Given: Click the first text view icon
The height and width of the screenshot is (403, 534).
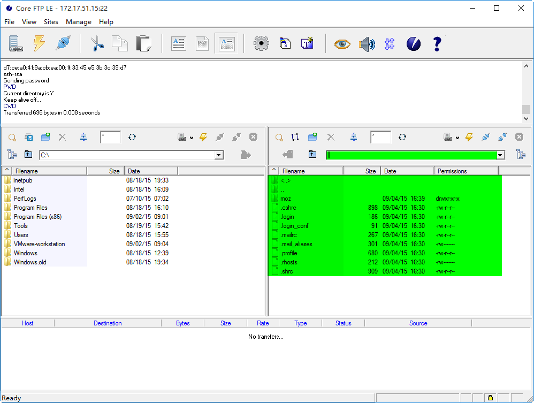Looking at the screenshot, I should pos(179,43).
